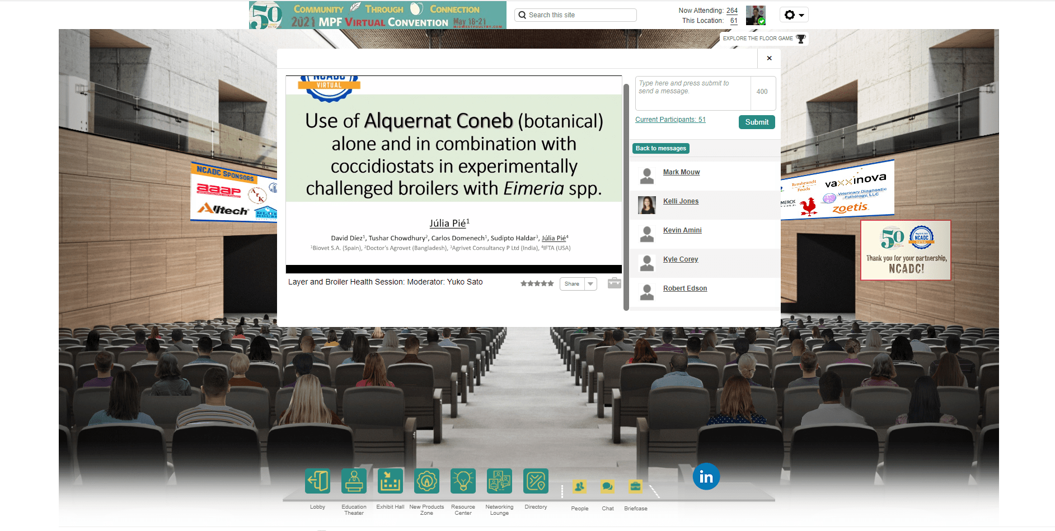Enter the Networking Lounge icon

(499, 481)
